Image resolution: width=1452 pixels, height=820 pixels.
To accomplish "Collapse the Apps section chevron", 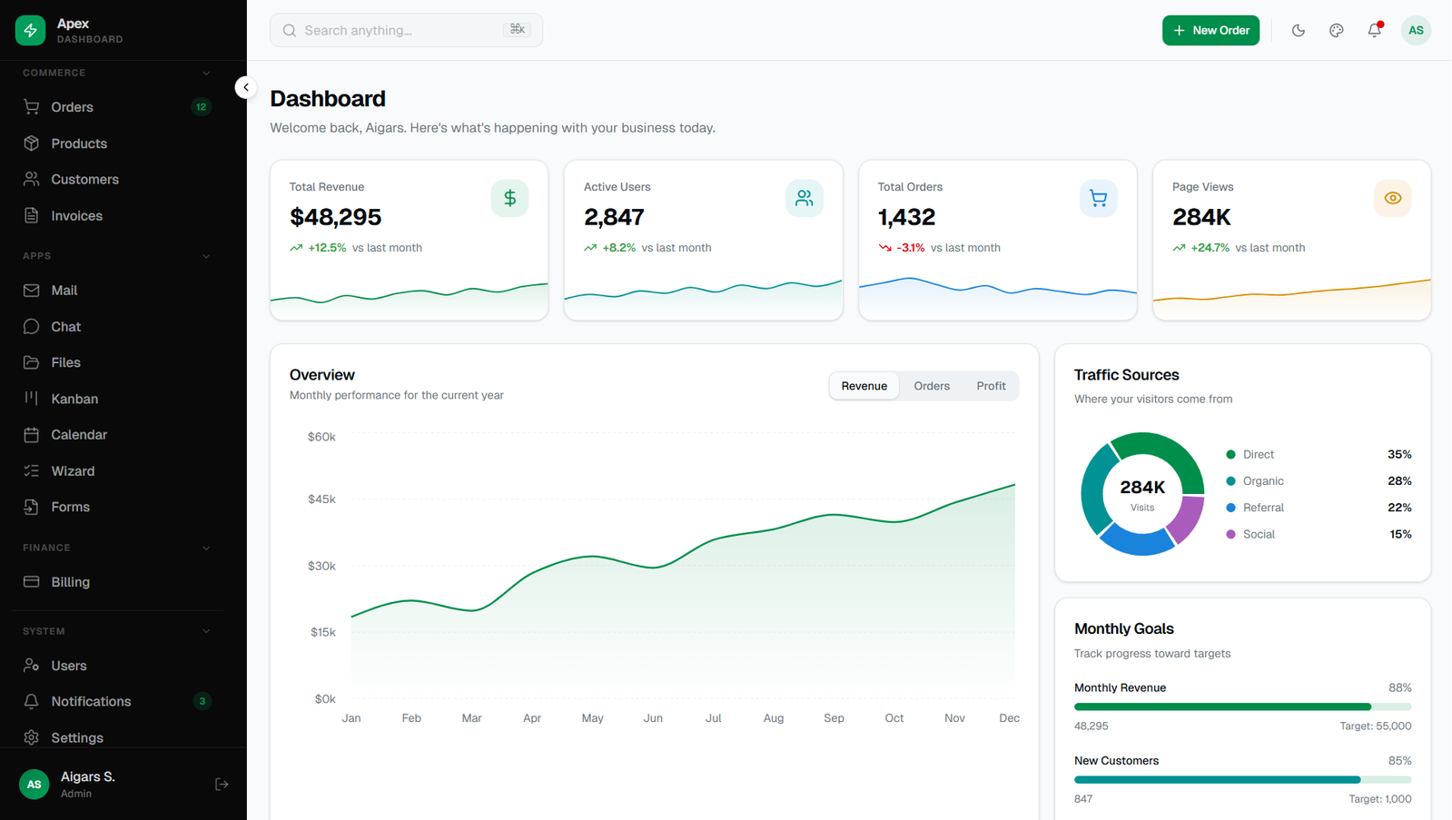I will [x=206, y=256].
